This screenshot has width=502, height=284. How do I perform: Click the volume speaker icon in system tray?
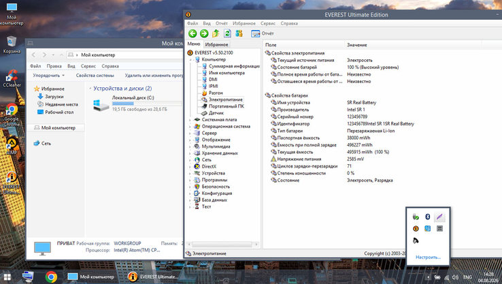tap(456, 277)
